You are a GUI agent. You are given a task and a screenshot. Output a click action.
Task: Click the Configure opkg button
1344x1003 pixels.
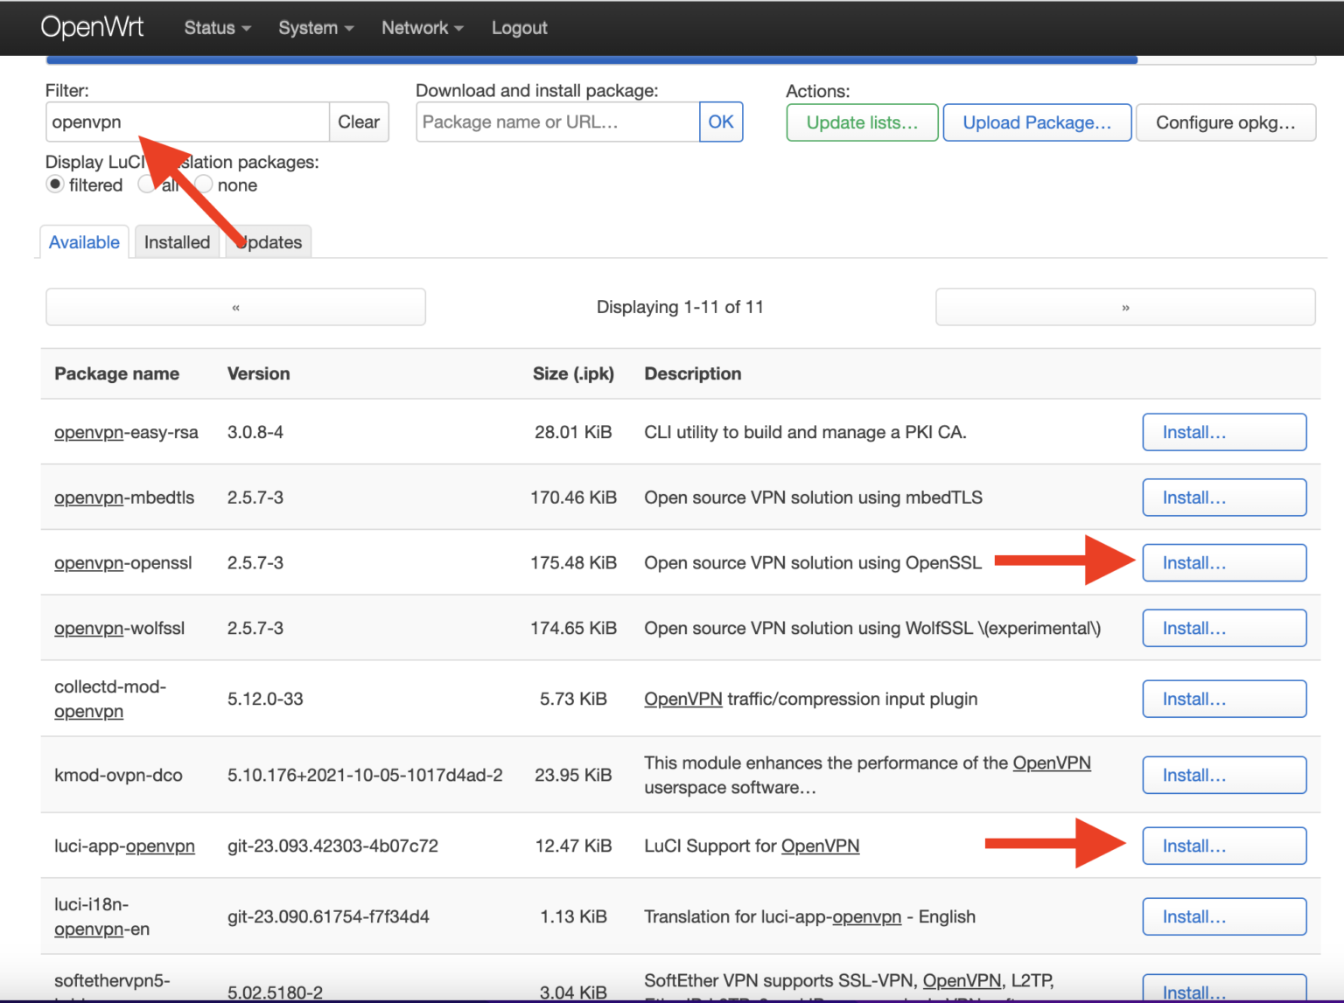1225,122
